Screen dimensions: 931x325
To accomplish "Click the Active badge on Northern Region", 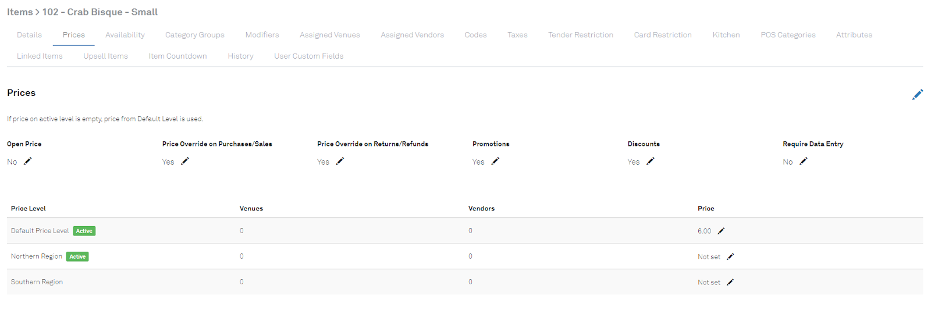I will 77,256.
